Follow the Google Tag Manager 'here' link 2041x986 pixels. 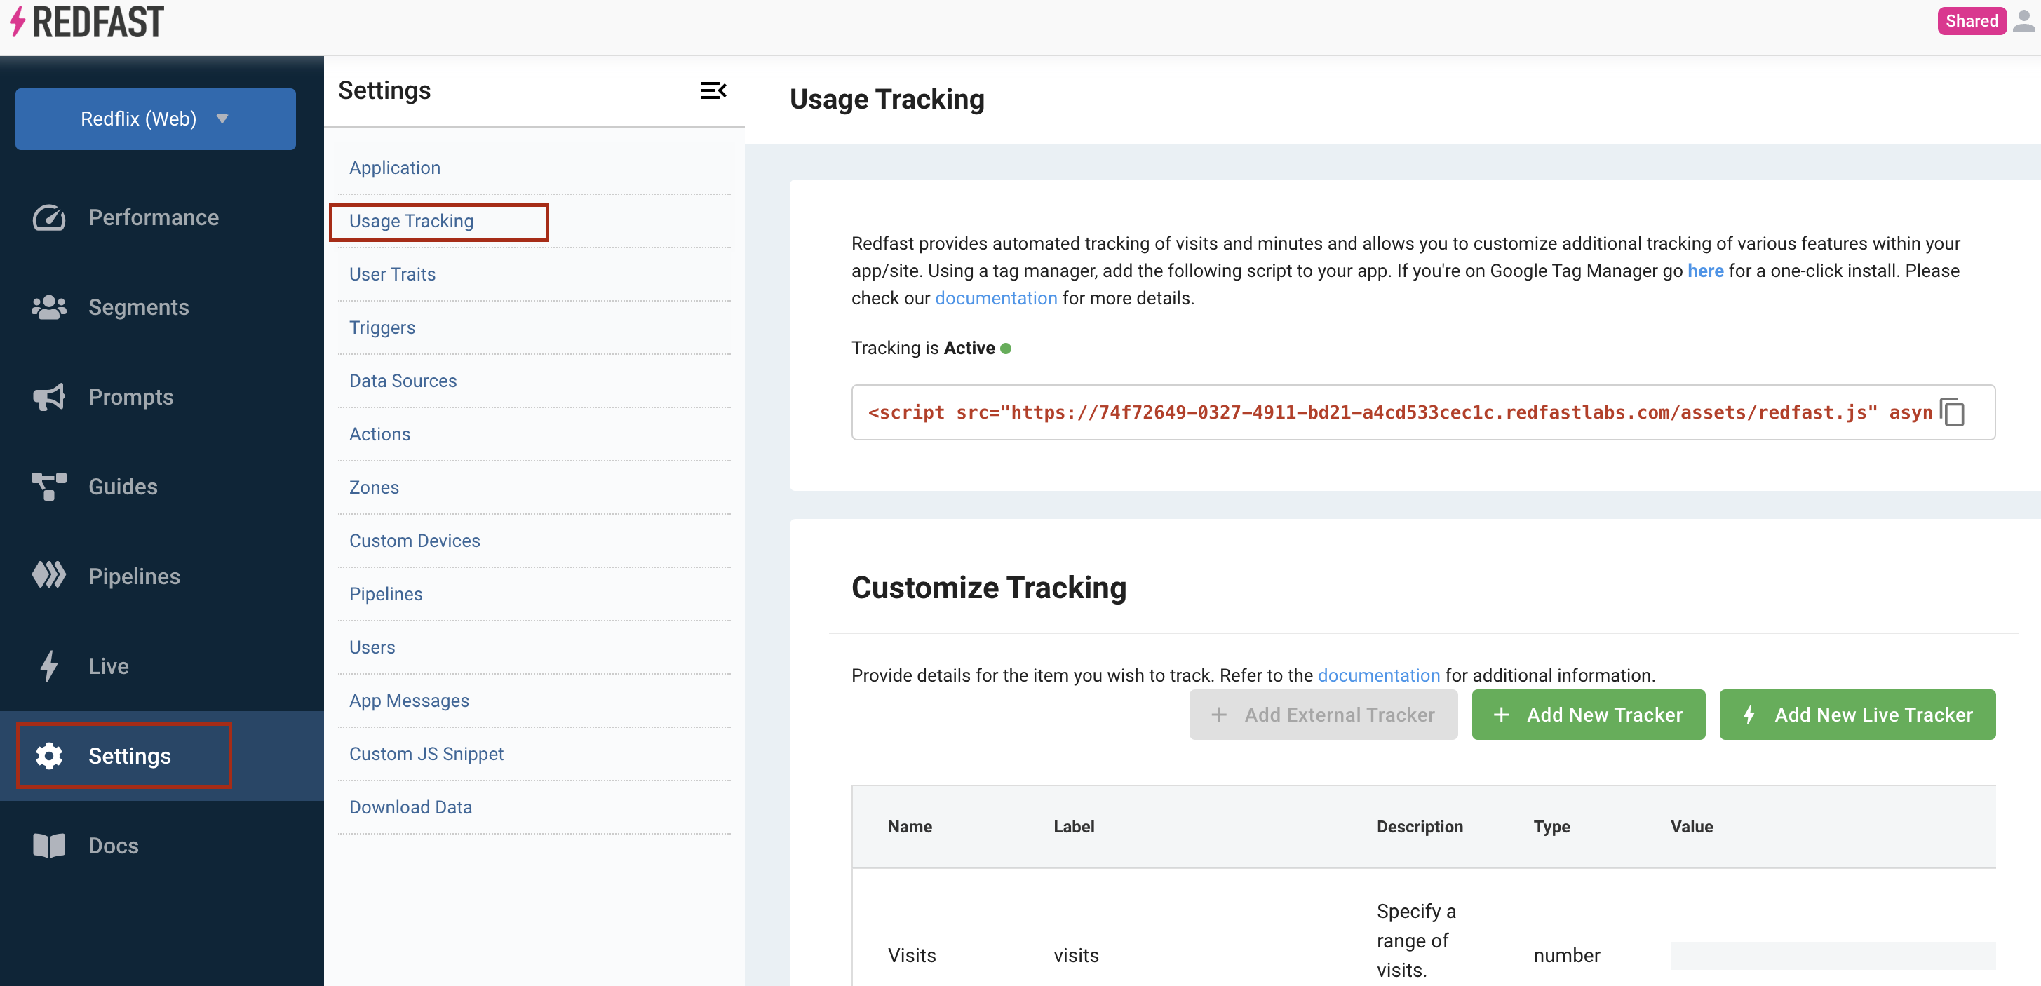coord(1705,271)
